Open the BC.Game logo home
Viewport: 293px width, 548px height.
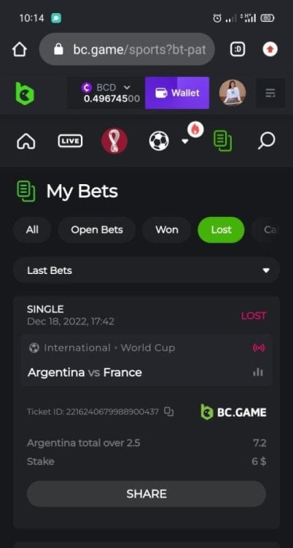pyautogui.click(x=25, y=94)
